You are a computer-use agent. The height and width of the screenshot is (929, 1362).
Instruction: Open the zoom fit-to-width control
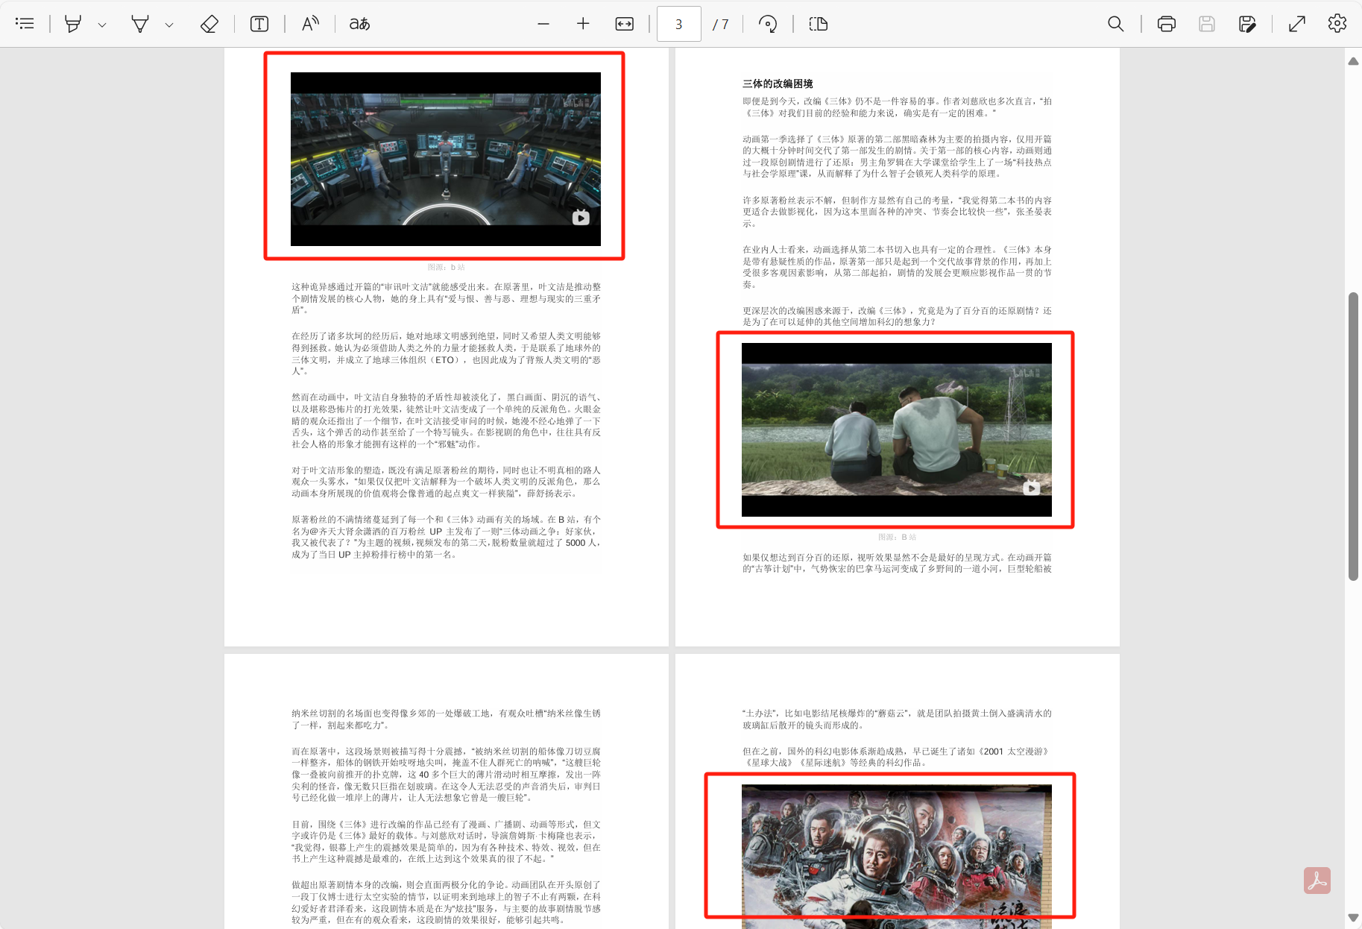[624, 23]
